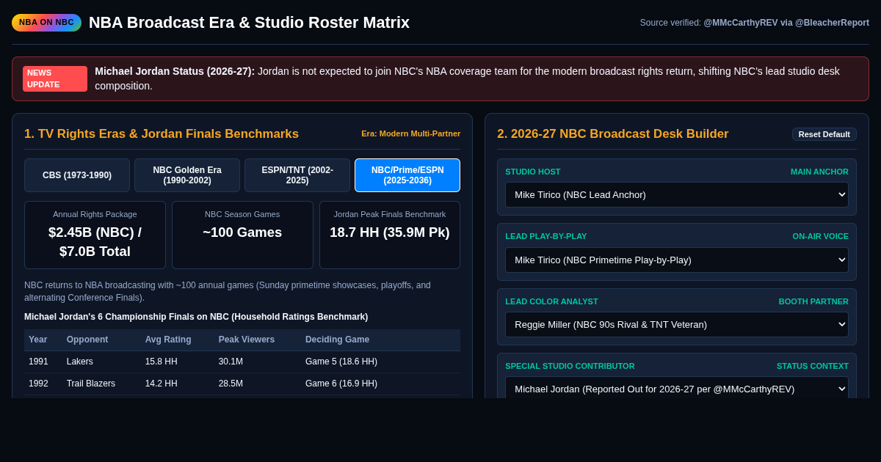
Task: Switch to NBC Golden Era (1990-2002) tab
Action: (x=187, y=175)
